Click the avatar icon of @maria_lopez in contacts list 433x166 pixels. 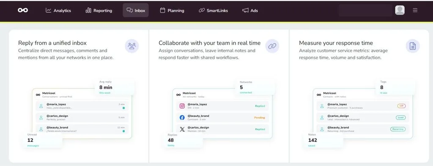coord(322,106)
